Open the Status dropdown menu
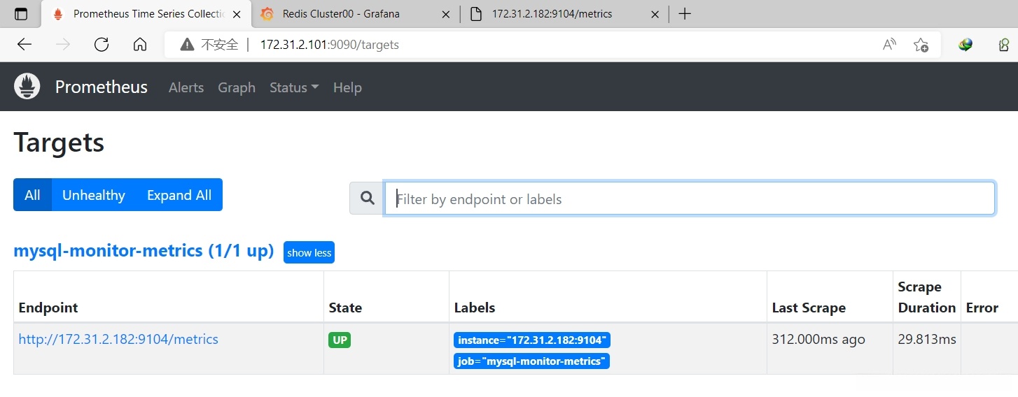Viewport: 1018px width, 397px height. pyautogui.click(x=294, y=87)
